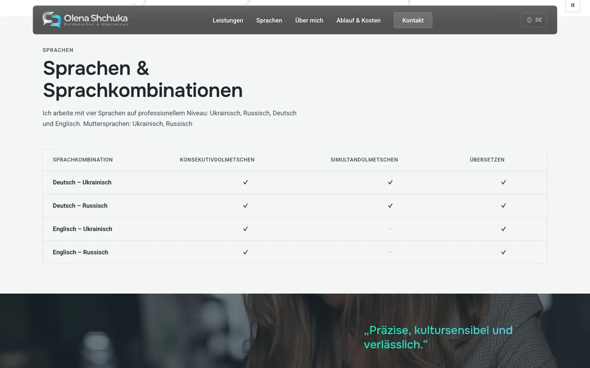Click the small SPRACHEN section label

coord(58,50)
